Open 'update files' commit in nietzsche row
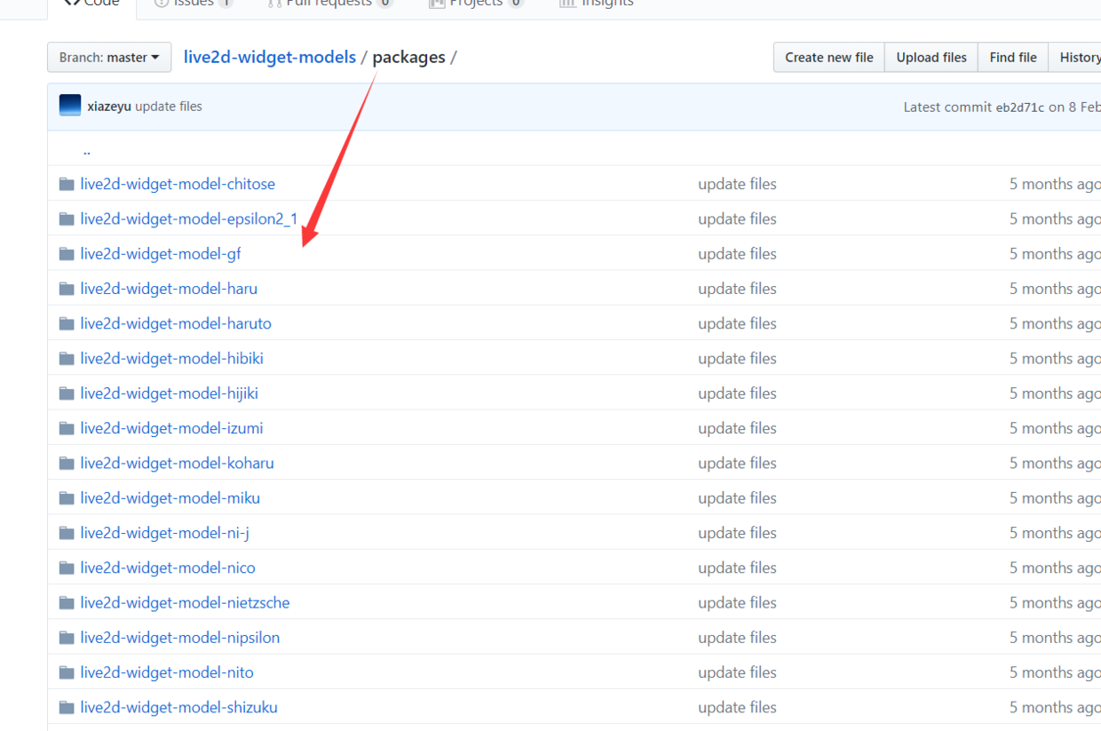Screen dimensions: 1101x731 (737, 602)
